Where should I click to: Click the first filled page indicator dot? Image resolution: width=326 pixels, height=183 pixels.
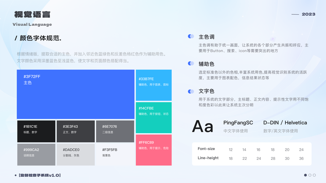306,175
